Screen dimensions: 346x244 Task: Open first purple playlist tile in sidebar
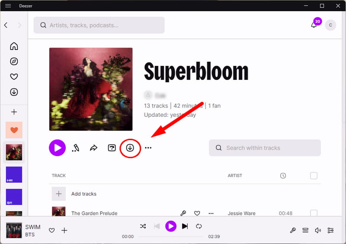click(14, 175)
